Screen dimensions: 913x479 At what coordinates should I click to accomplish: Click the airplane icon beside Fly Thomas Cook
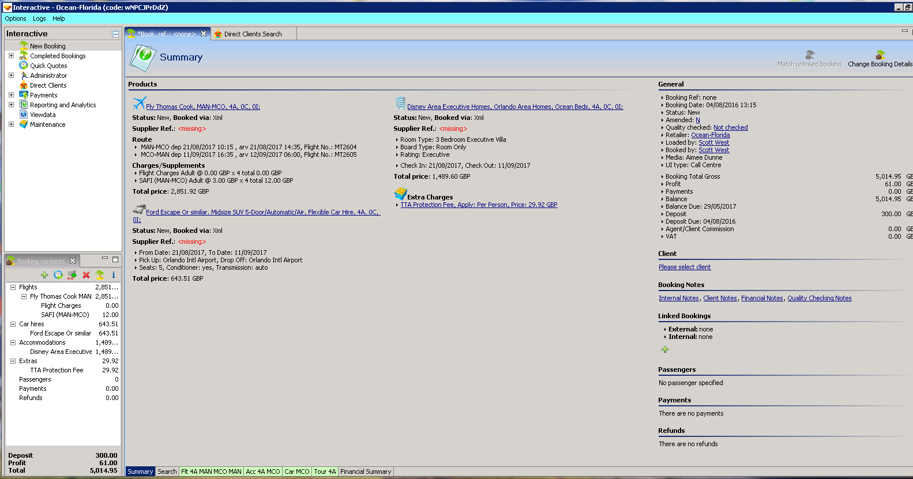[138, 103]
